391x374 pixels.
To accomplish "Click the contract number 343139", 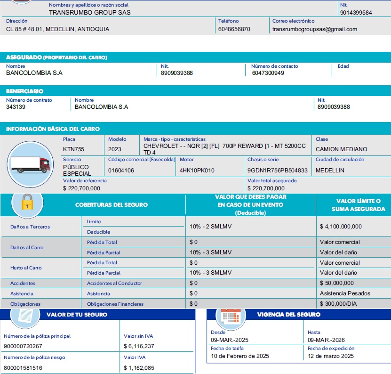I will point(16,107).
